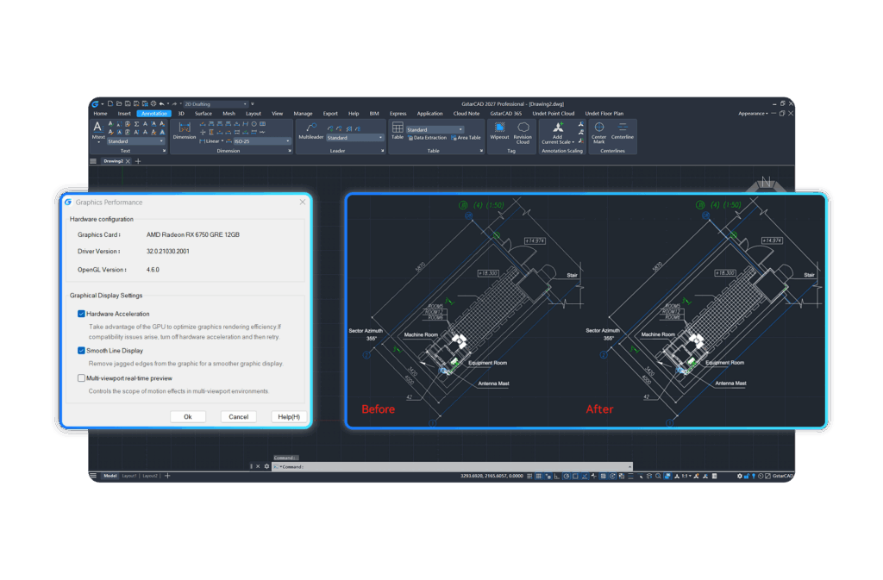
Task: Select the Annotation ribbon tab
Action: [x=153, y=114]
